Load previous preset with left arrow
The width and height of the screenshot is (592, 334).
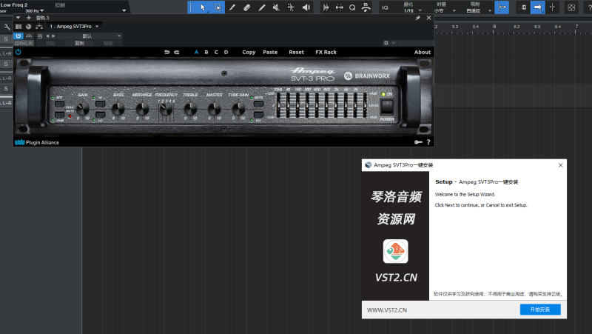pyautogui.click(x=47, y=36)
